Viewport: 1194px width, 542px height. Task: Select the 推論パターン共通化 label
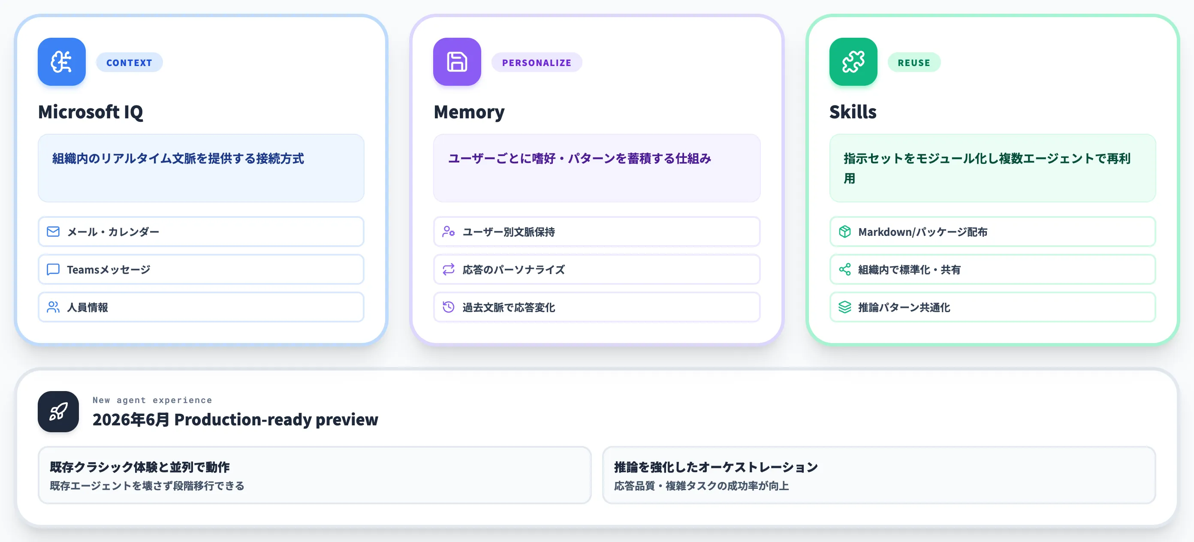(905, 307)
